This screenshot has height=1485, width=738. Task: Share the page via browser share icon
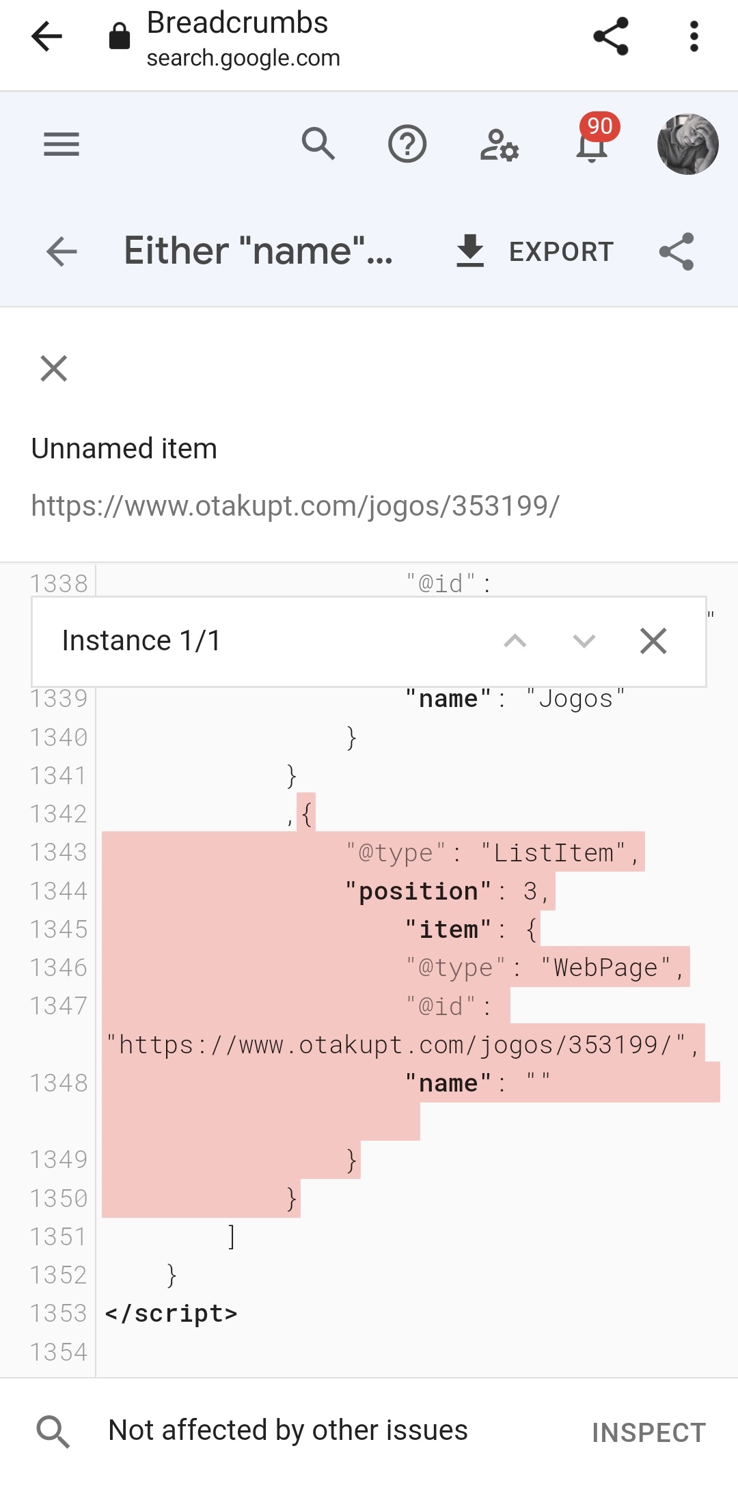611,36
